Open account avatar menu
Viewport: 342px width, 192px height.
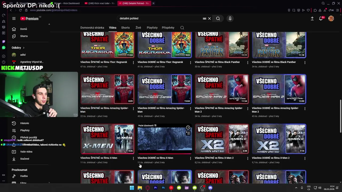(331, 18)
